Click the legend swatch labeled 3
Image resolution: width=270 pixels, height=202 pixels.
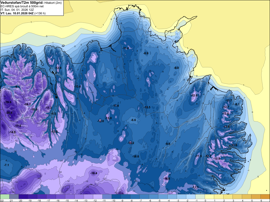point(237,197)
